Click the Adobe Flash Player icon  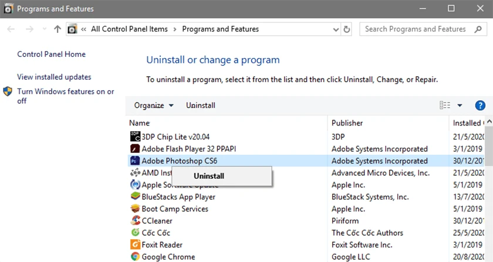pyautogui.click(x=135, y=149)
